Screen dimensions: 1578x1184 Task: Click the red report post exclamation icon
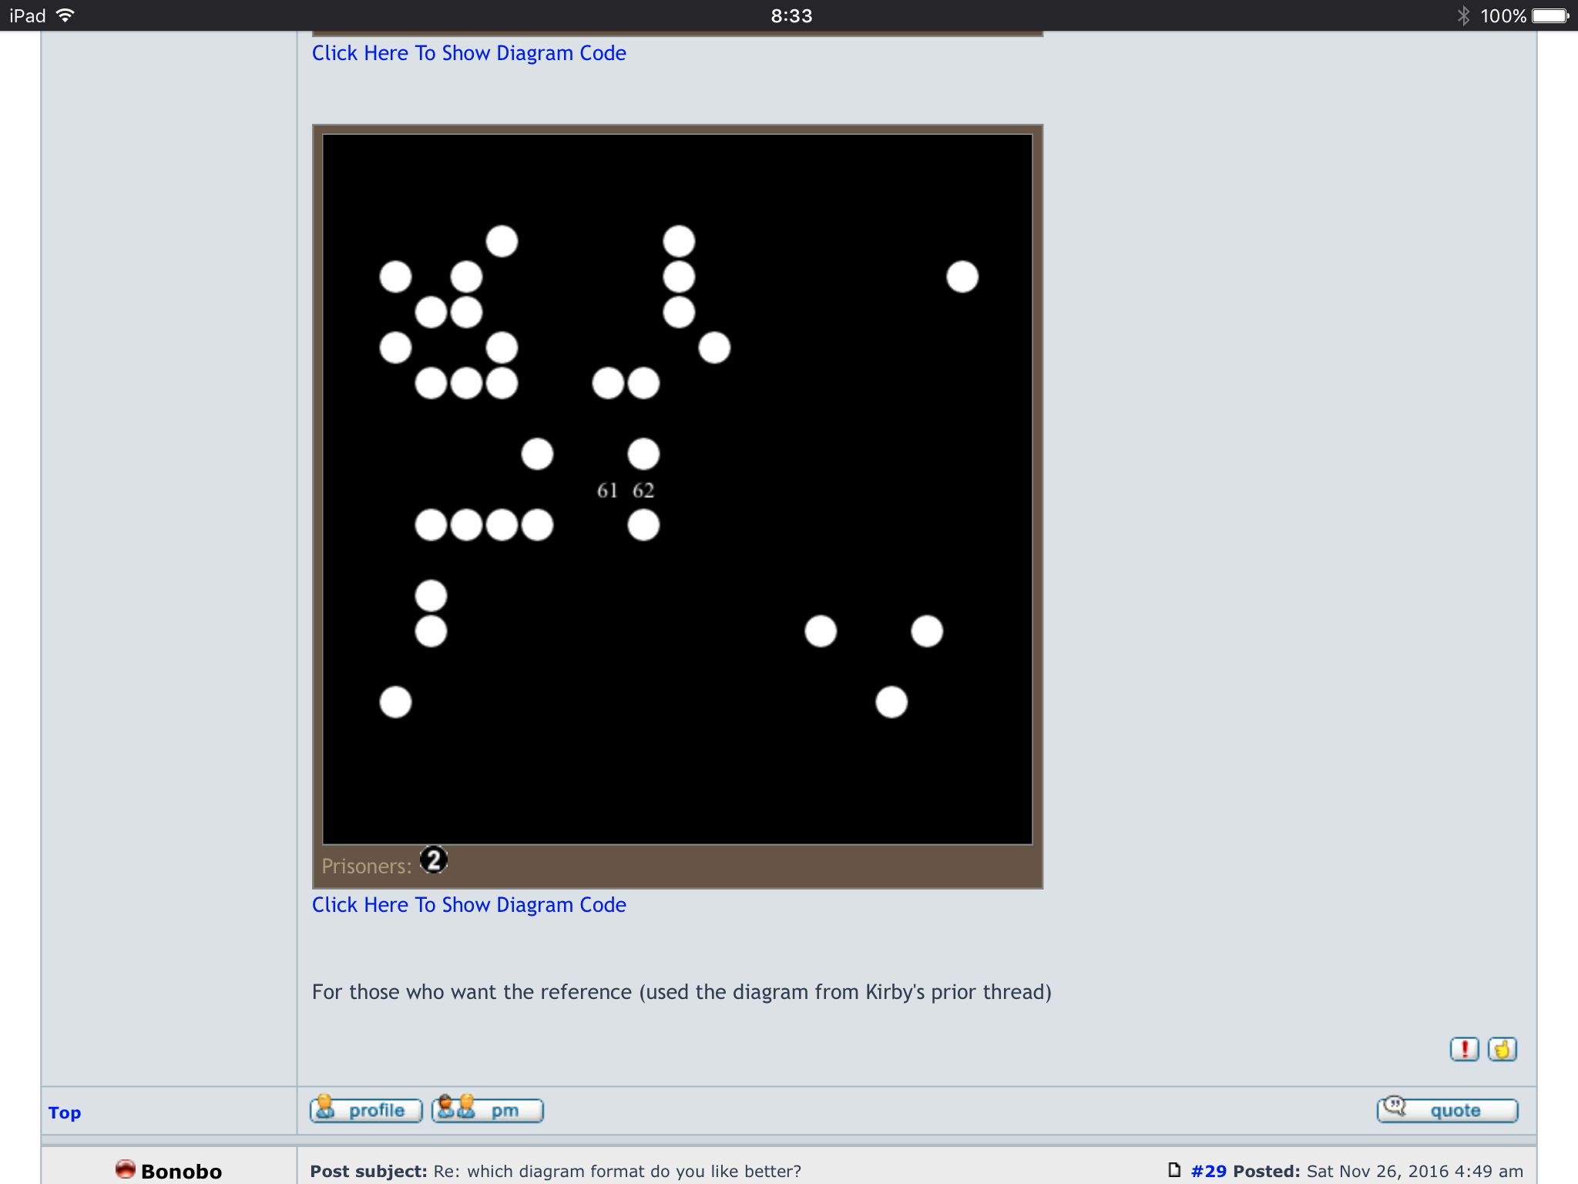(1464, 1049)
